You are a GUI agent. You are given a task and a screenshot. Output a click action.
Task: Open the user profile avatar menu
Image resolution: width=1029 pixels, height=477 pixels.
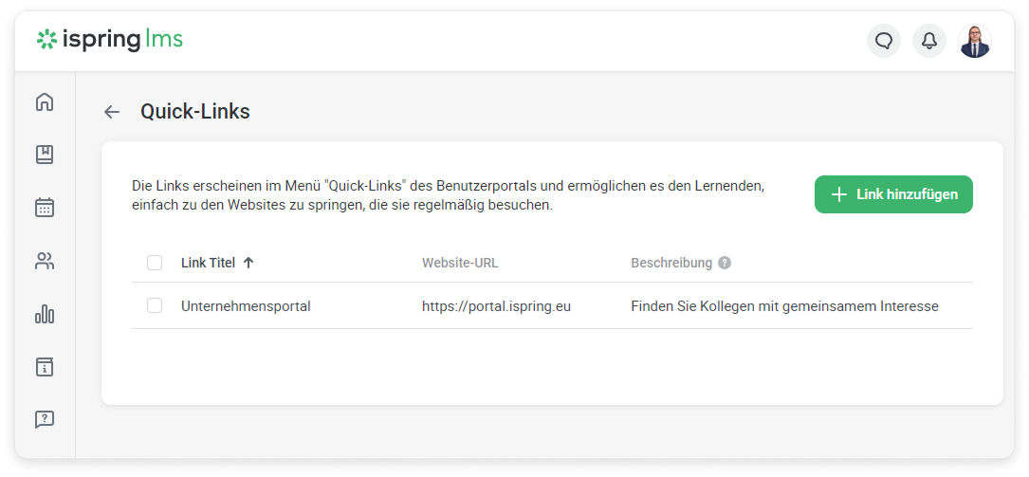975,41
